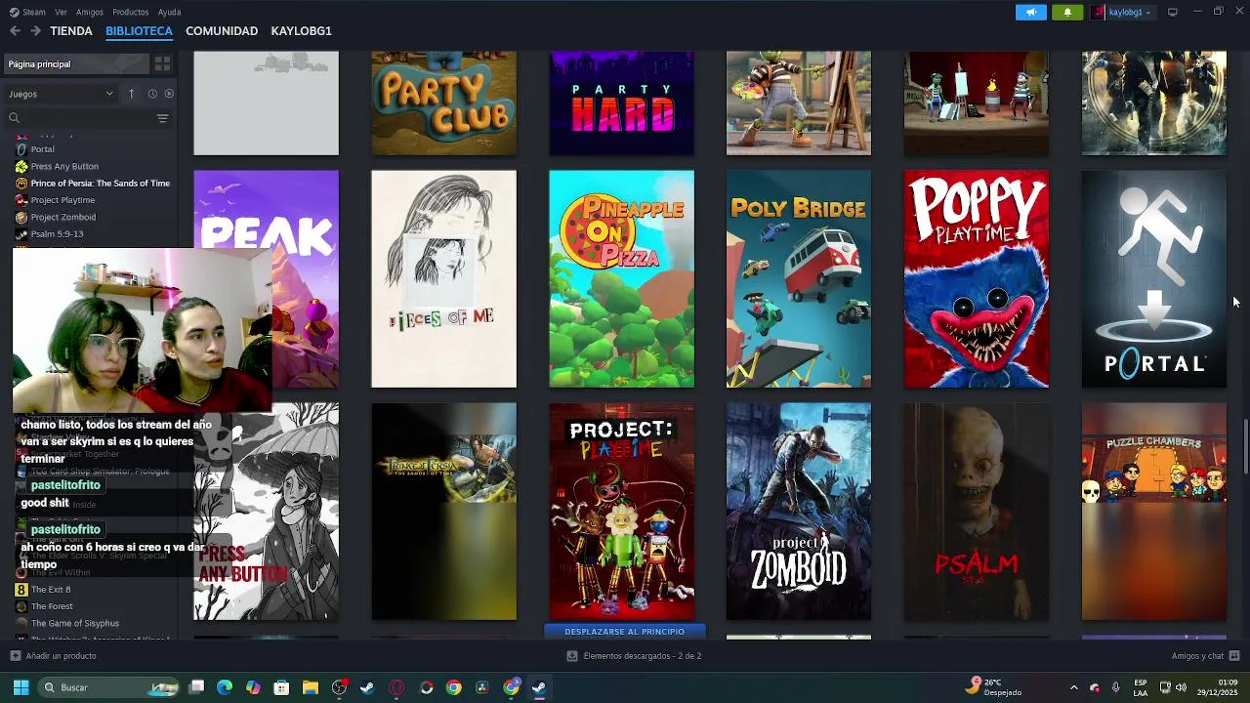
Task: Select Project Playtime in game list
Action: [62, 200]
